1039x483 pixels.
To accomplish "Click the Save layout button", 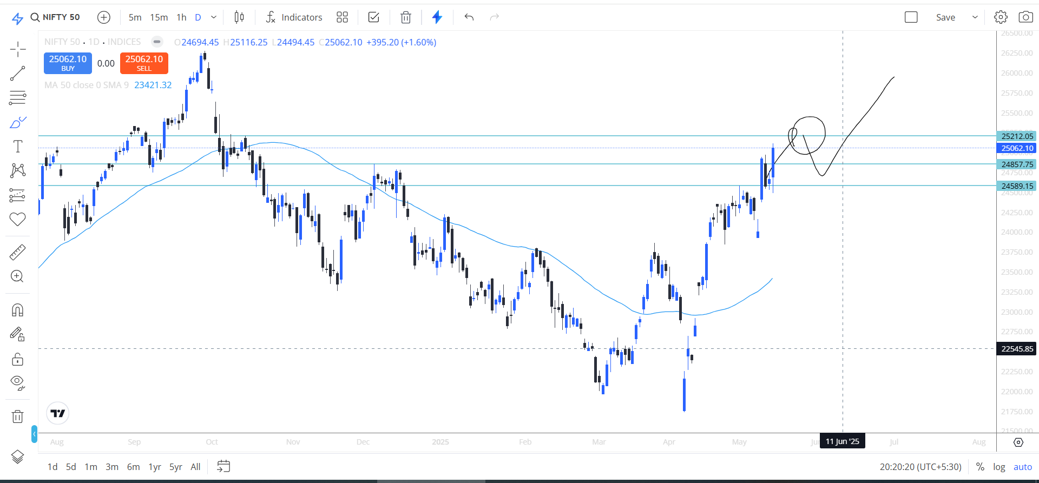I will 945,17.
